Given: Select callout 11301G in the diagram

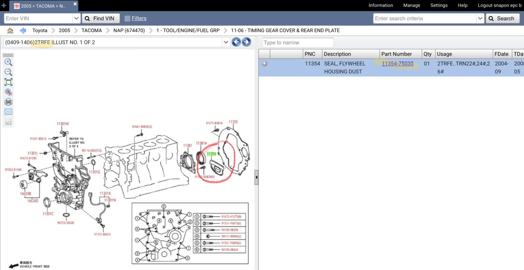Looking at the screenshot, I should pos(95,172).
